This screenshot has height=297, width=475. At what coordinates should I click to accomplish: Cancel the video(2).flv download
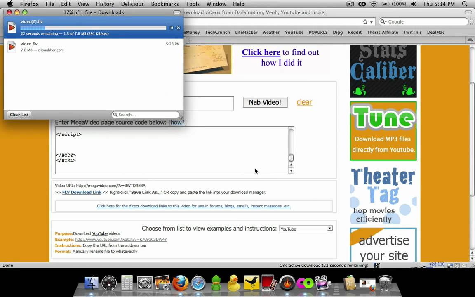pyautogui.click(x=179, y=28)
